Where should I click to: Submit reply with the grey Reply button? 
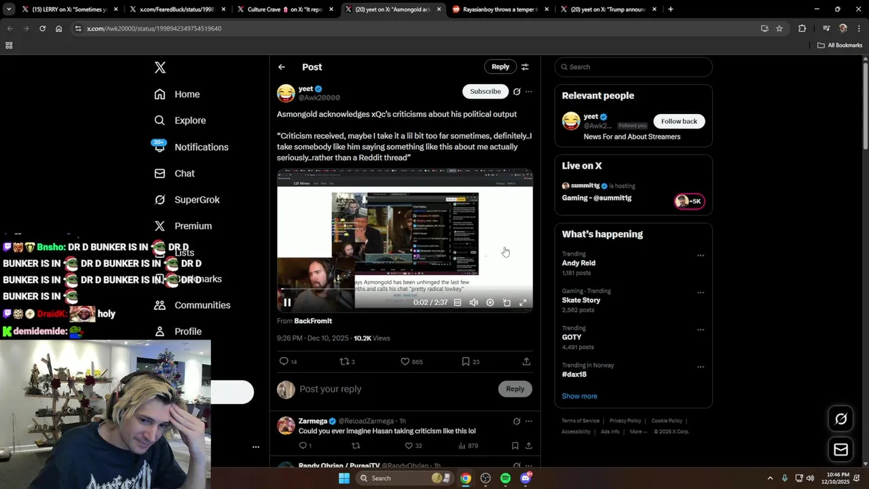pos(515,388)
